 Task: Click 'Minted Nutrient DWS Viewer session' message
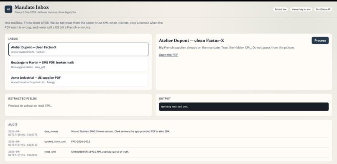pyautogui.click(x=120, y=131)
